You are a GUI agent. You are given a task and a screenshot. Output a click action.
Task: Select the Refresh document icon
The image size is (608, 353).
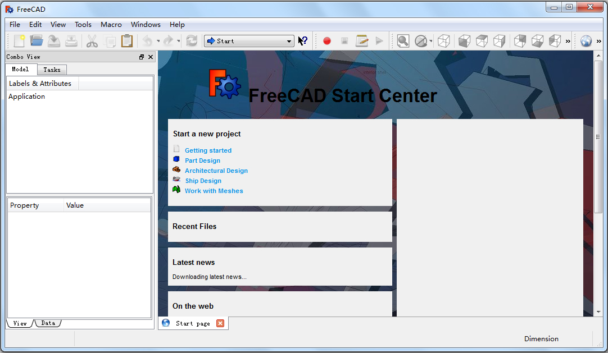(190, 40)
